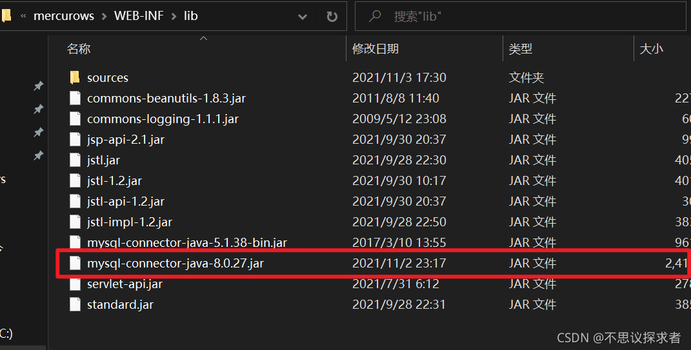Screen dimensions: 691x350
Task: Click date 2009/5/12 23:08
Action: coord(399,119)
